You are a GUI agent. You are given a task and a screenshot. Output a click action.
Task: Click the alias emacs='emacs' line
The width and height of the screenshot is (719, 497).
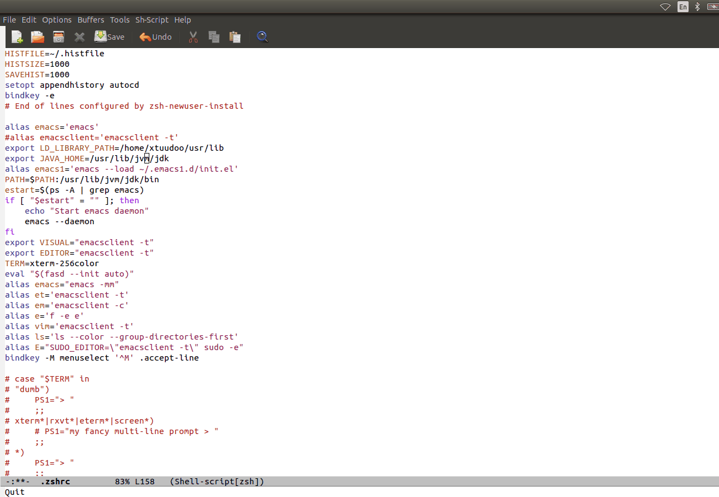point(52,127)
